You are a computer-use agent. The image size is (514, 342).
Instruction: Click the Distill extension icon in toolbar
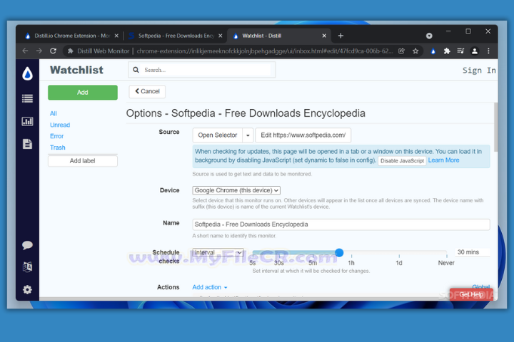(x=433, y=51)
